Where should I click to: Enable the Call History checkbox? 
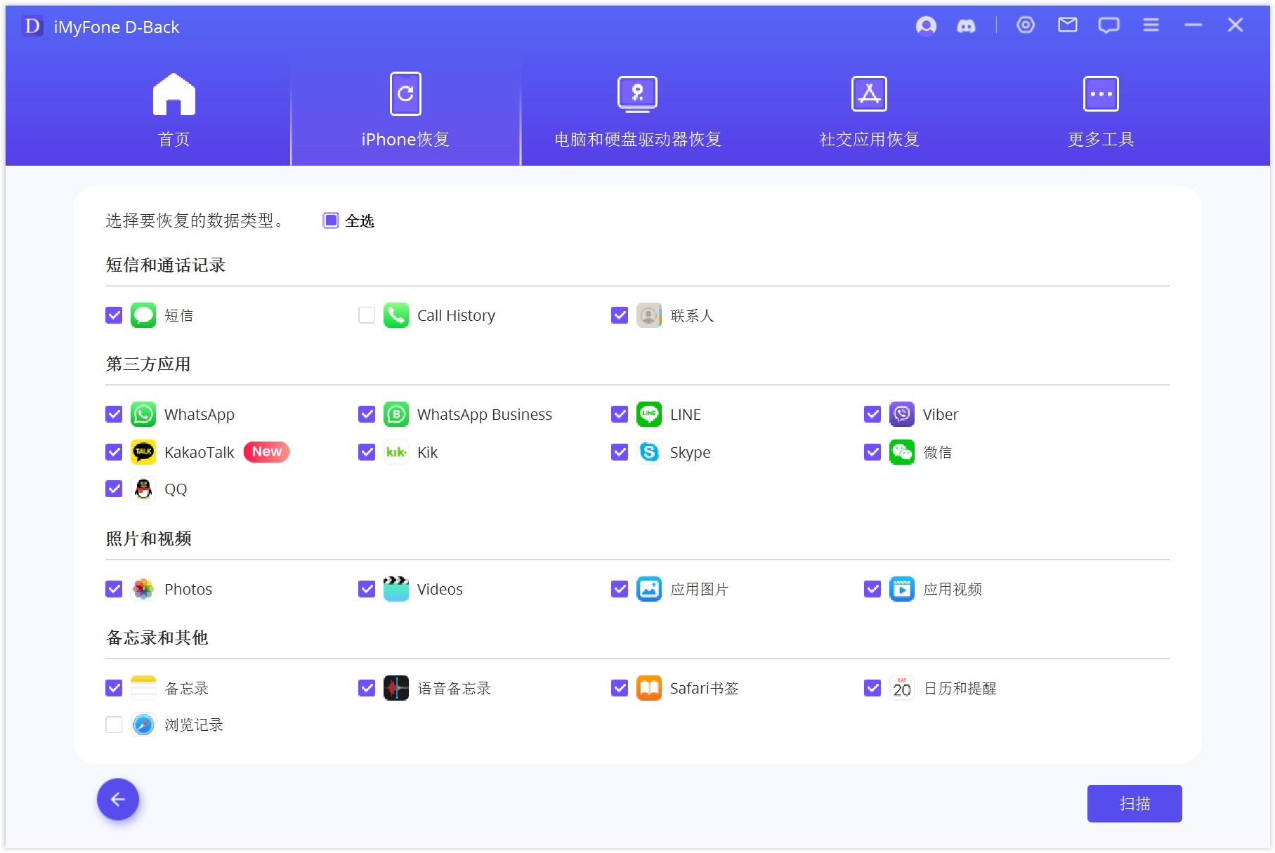(x=367, y=315)
